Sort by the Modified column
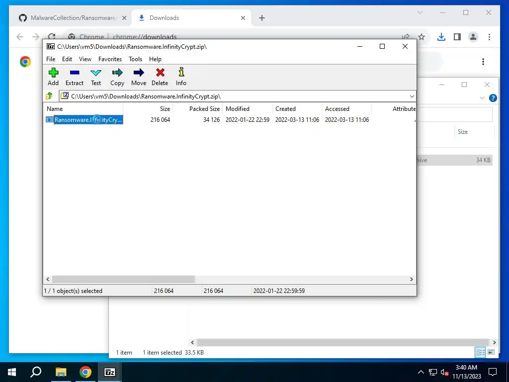 click(248, 109)
